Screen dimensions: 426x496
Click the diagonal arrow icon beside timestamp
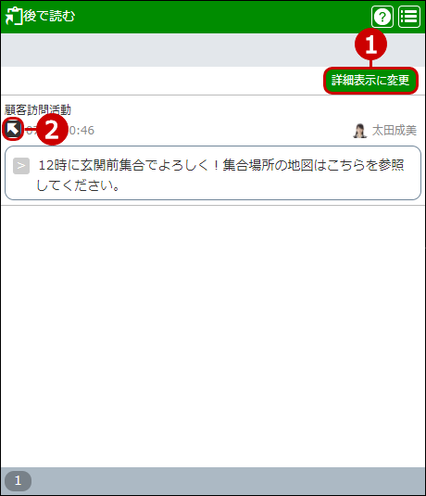click(13, 129)
